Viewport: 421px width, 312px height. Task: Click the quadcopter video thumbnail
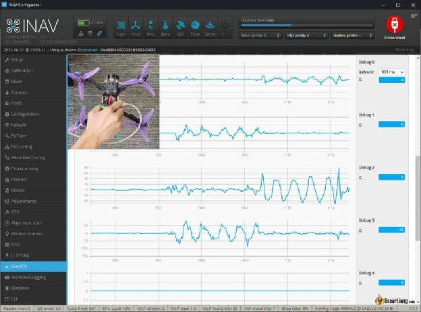(x=113, y=102)
